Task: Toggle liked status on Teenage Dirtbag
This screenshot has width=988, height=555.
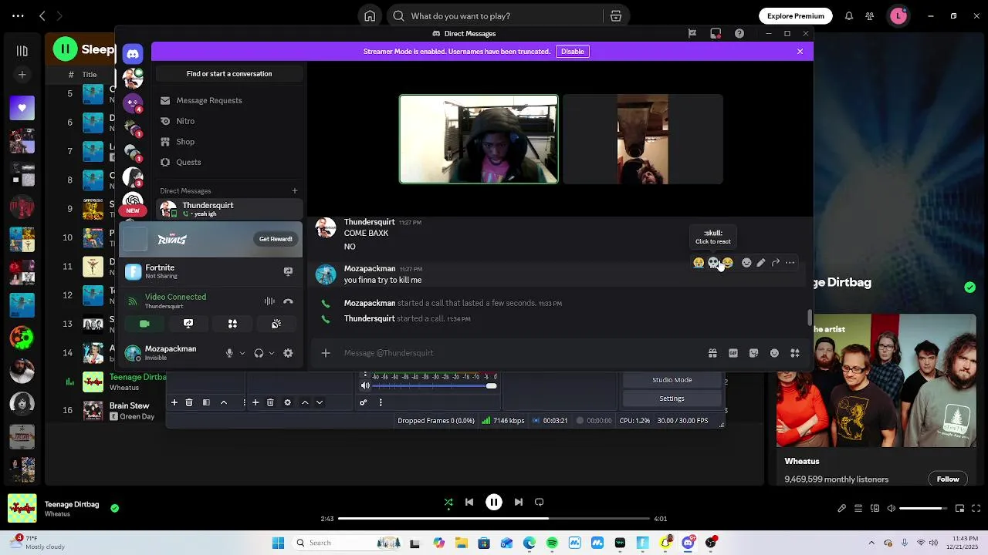Action: pos(115,508)
